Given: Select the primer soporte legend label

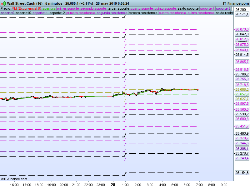Looking at the screenshot, I should point(68,8).
